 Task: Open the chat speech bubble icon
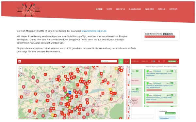tap(164, 61)
